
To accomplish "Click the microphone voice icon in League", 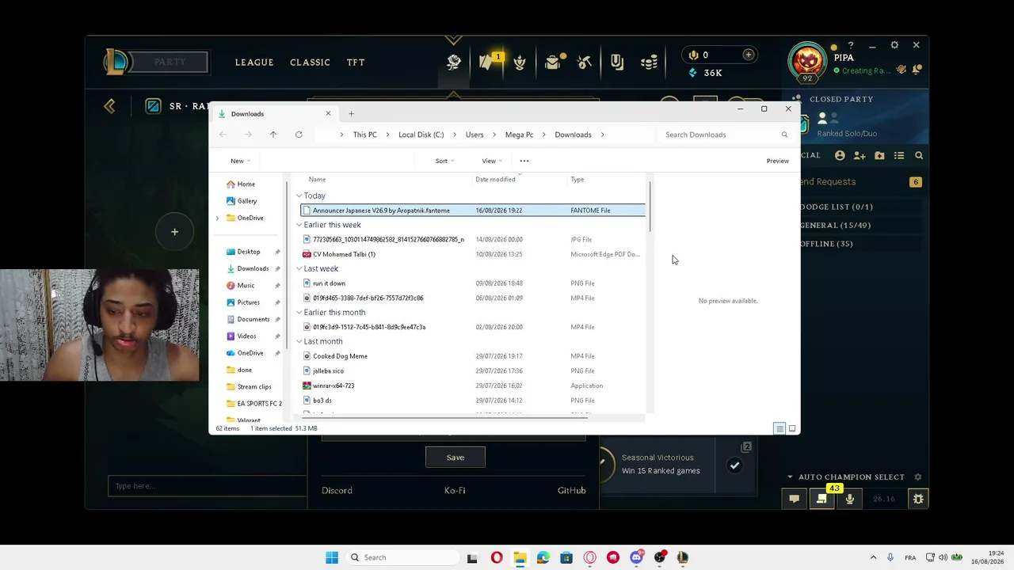I will point(849,499).
